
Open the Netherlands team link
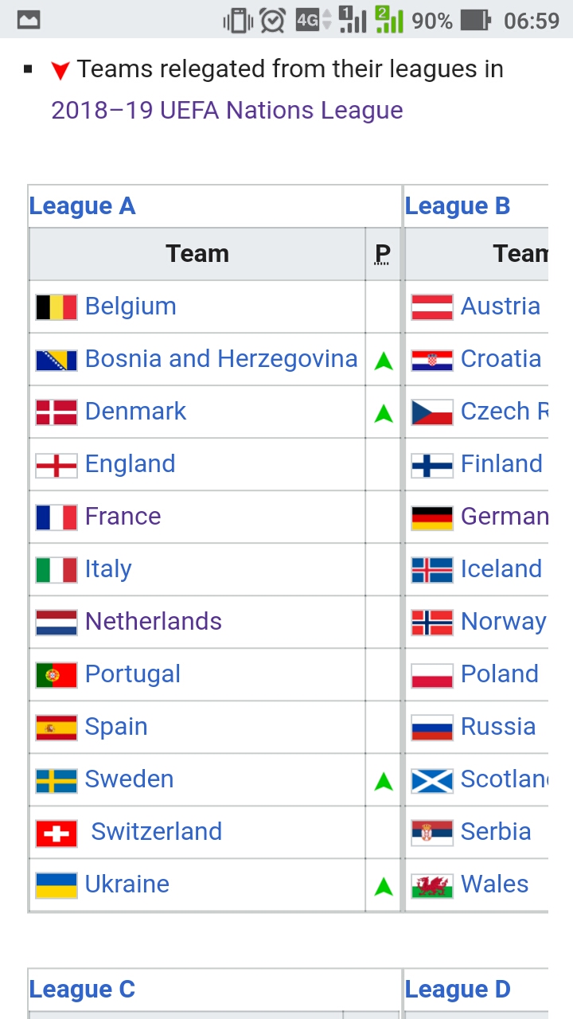point(154,621)
